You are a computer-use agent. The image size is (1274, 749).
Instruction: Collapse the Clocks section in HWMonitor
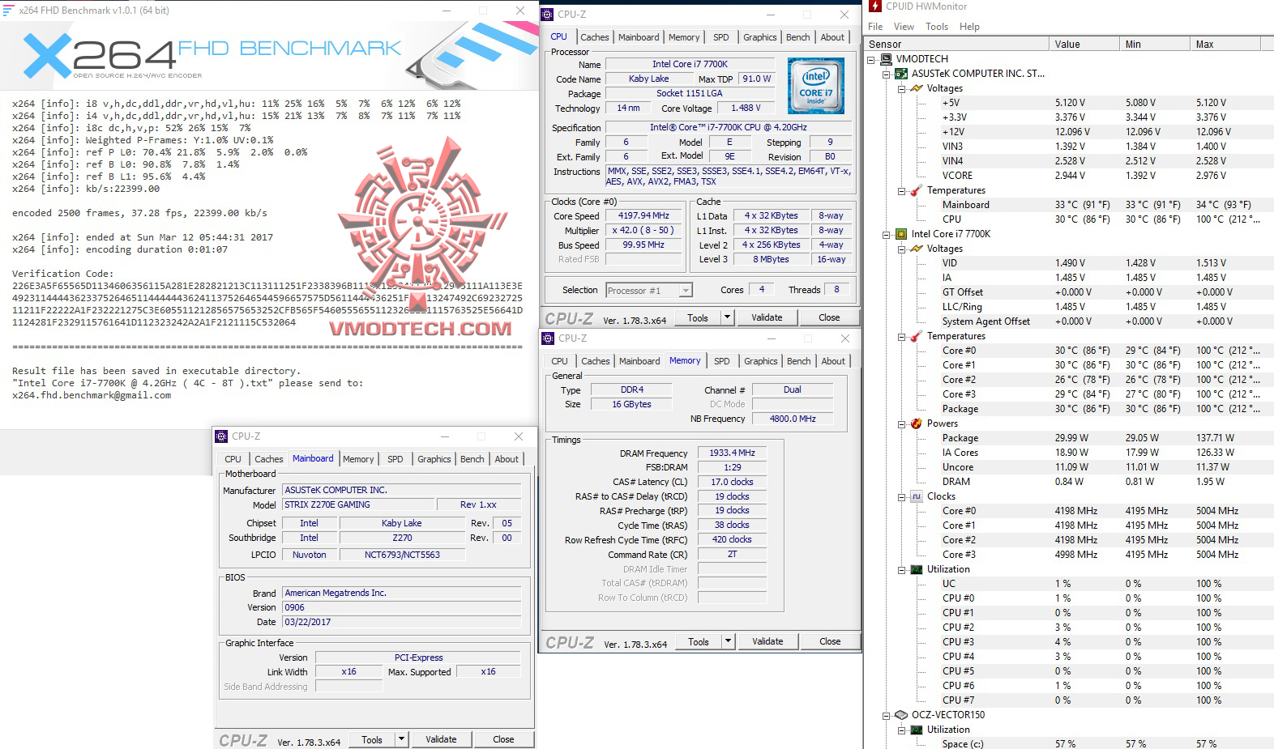pos(901,496)
